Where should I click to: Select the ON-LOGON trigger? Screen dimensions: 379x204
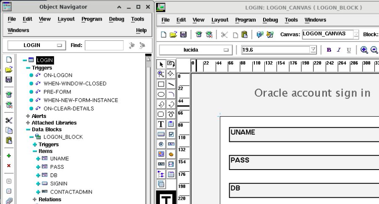click(58, 75)
